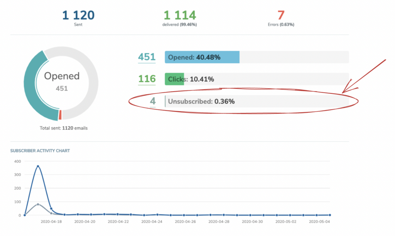
Task: Click the blue Opened: 40.48% progress bar
Action: pos(202,57)
